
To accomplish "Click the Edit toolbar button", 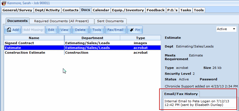I will [x=51, y=30].
